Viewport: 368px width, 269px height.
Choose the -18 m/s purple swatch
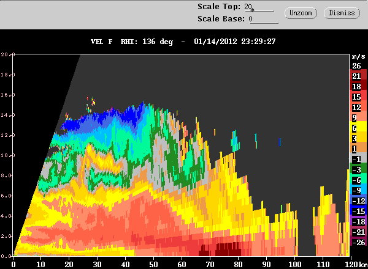[x=358, y=220]
